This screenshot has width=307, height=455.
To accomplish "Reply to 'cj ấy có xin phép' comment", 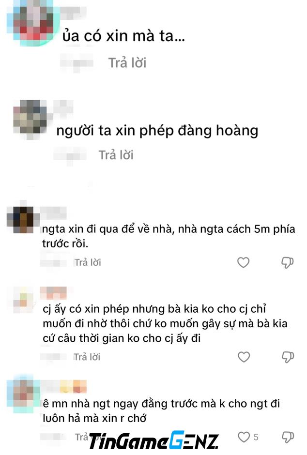I will pyautogui.click(x=87, y=357).
